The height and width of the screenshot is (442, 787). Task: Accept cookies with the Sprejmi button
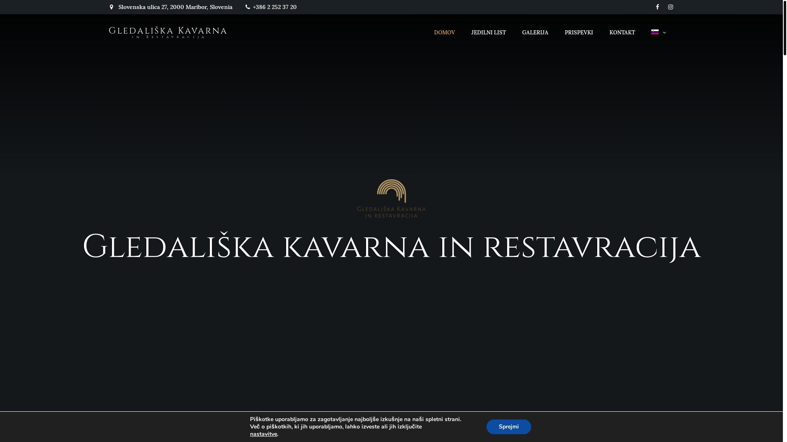[x=509, y=427]
